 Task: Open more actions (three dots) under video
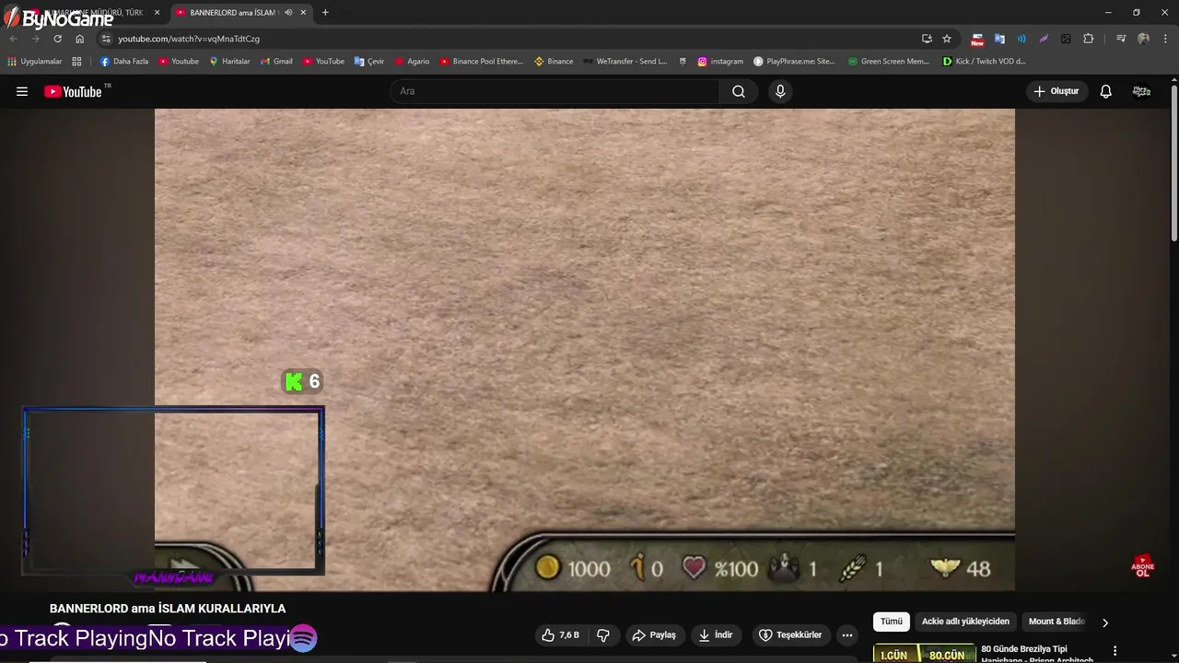pos(847,635)
